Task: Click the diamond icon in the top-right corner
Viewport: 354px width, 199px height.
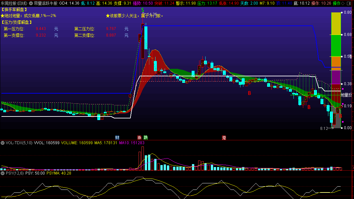Action: [x=343, y=3]
